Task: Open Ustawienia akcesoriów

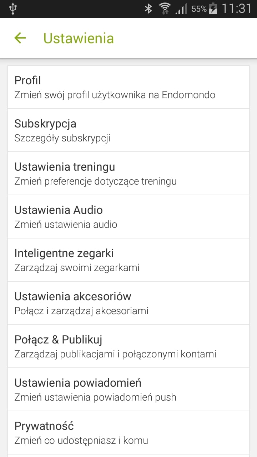Action: pos(128,303)
